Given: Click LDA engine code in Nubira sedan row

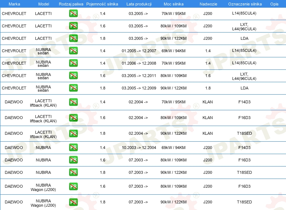Looking at the screenshot, I should click(x=244, y=88).
